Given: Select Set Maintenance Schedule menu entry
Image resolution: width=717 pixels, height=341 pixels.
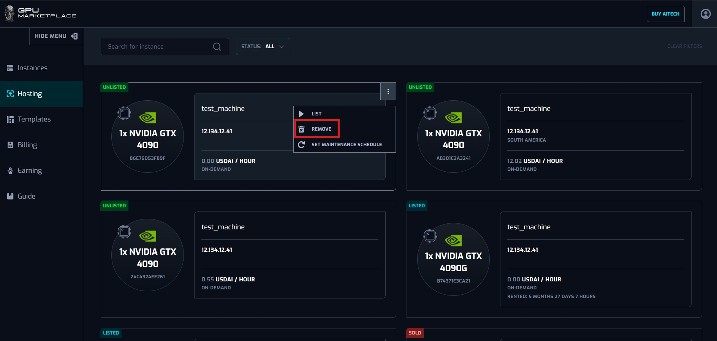Looking at the screenshot, I should tap(346, 145).
